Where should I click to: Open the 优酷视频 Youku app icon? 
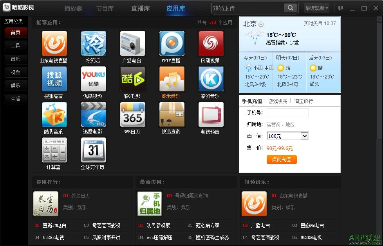coord(93,79)
